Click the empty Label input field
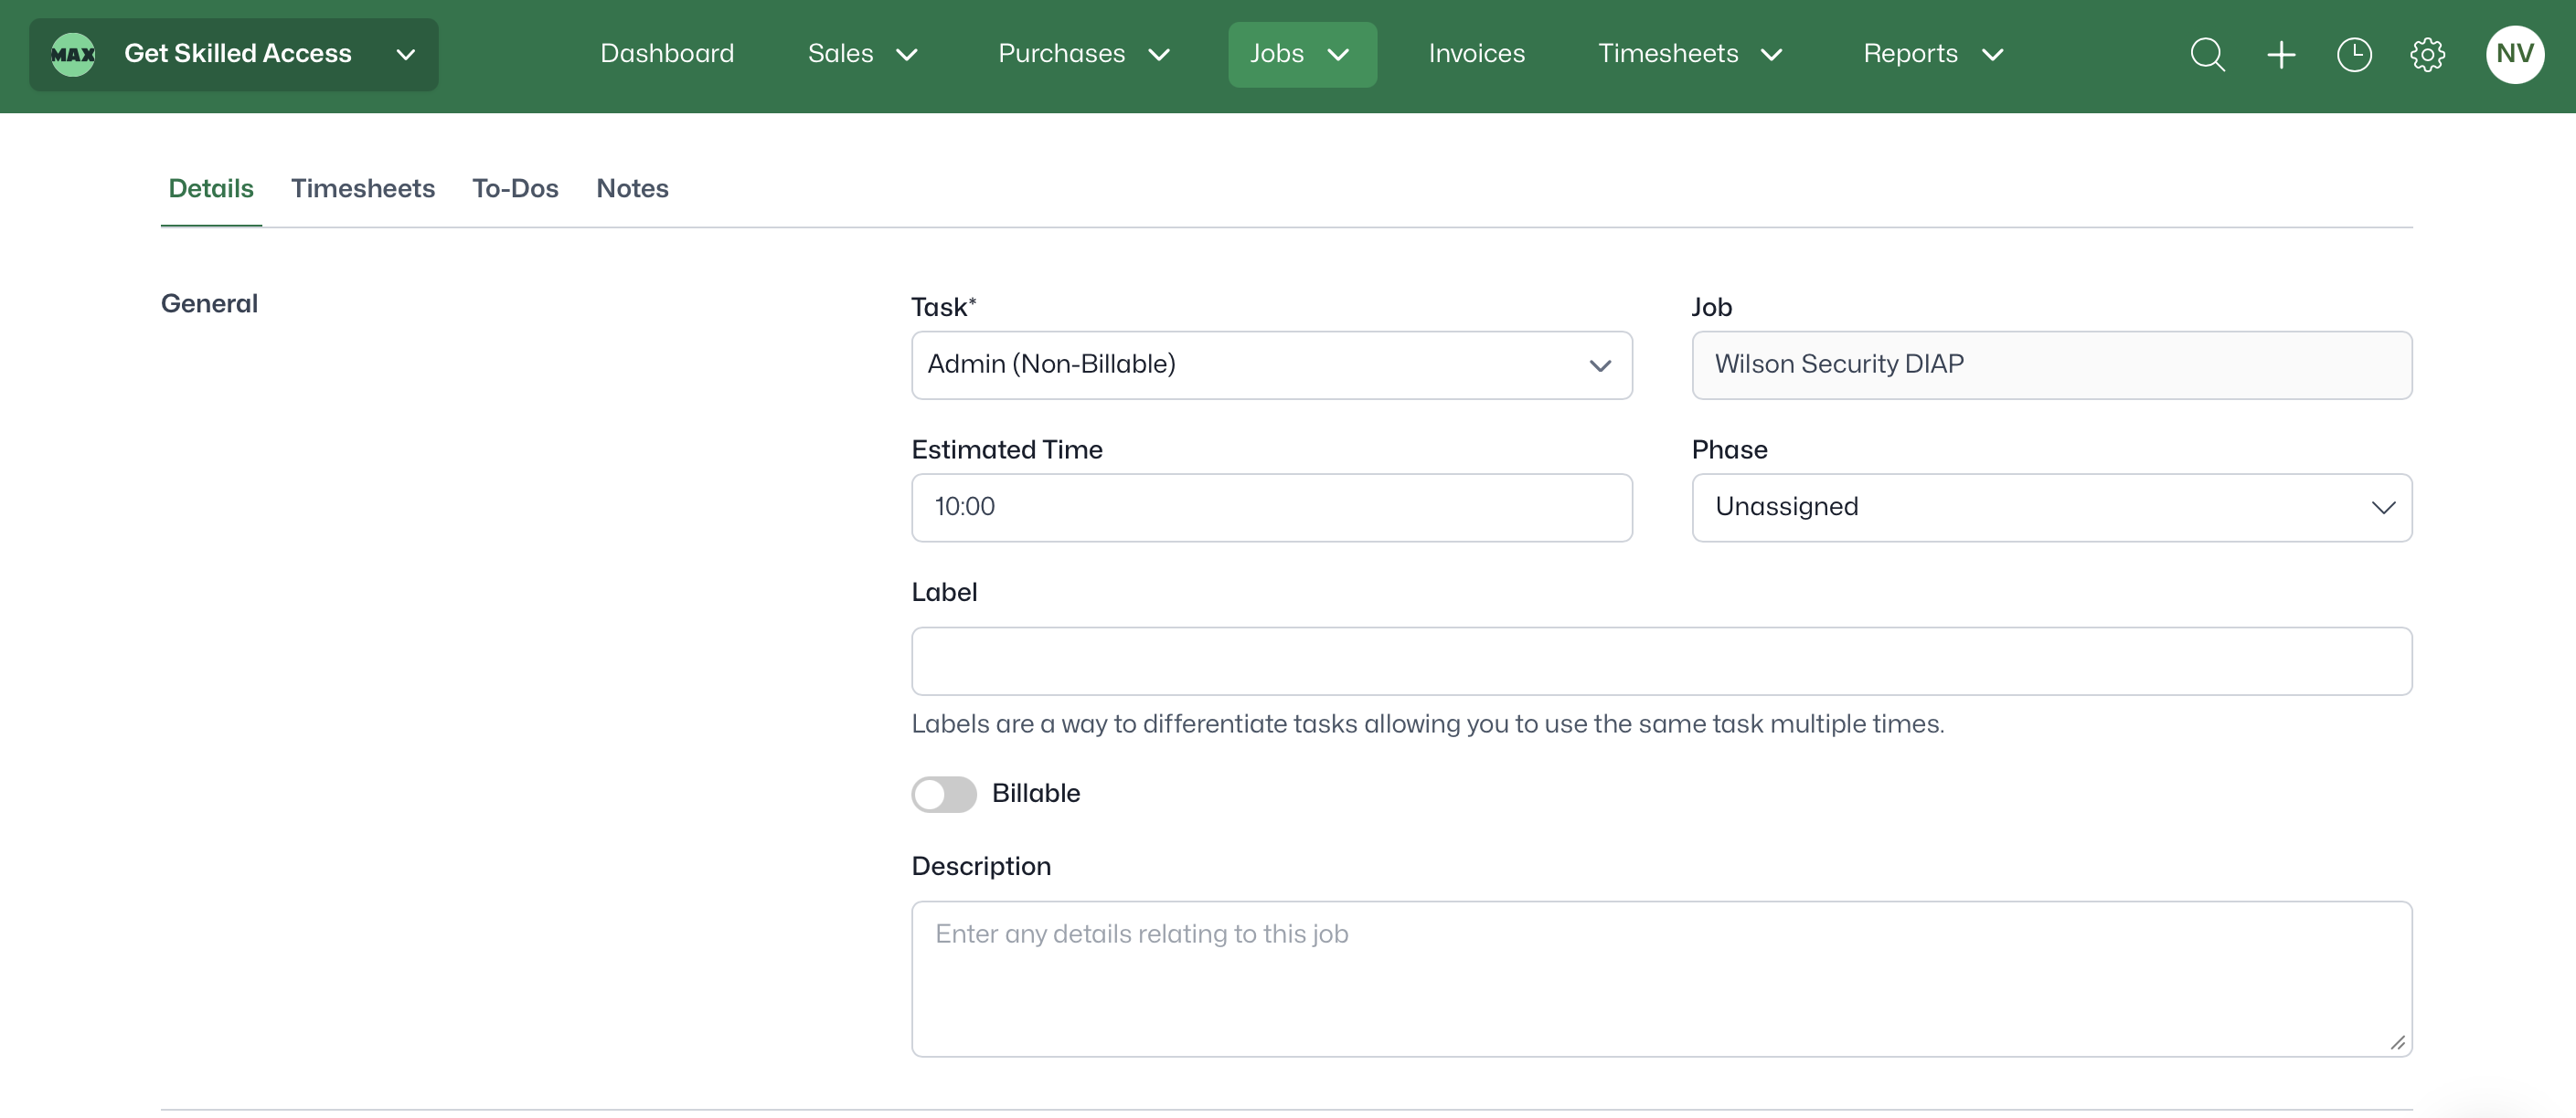This screenshot has height=1118, width=2576. [1661, 661]
